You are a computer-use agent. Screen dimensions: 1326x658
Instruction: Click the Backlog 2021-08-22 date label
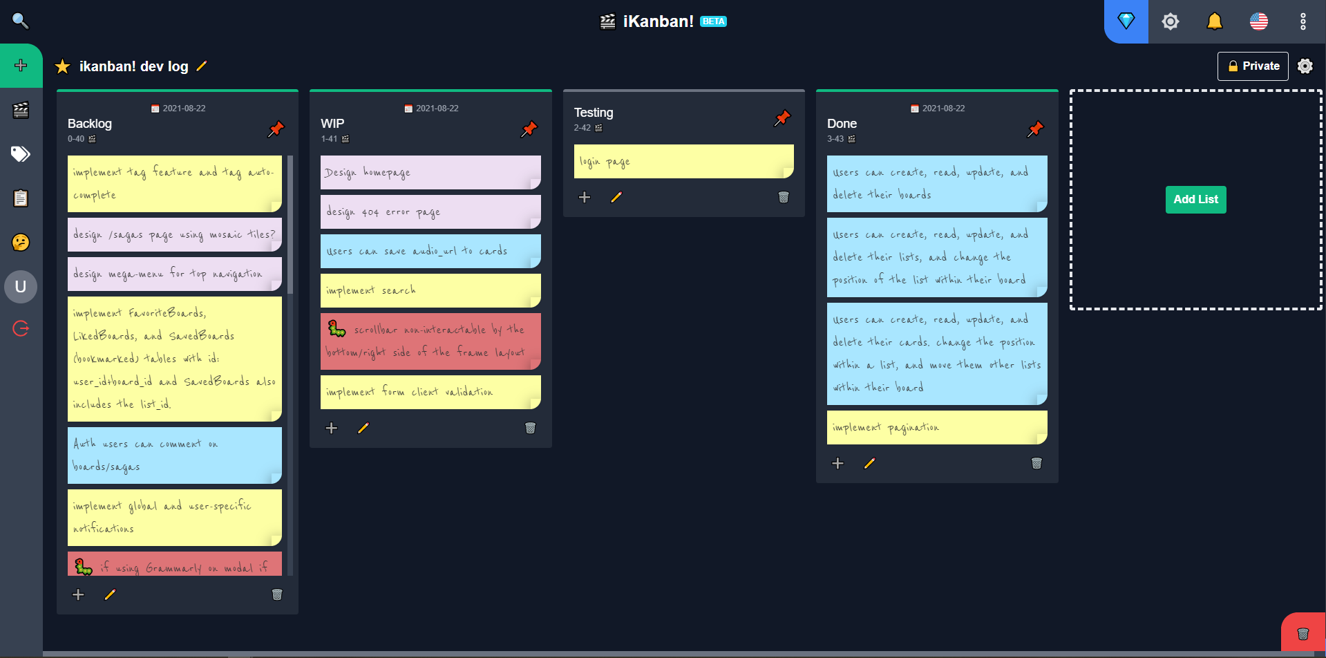point(178,109)
